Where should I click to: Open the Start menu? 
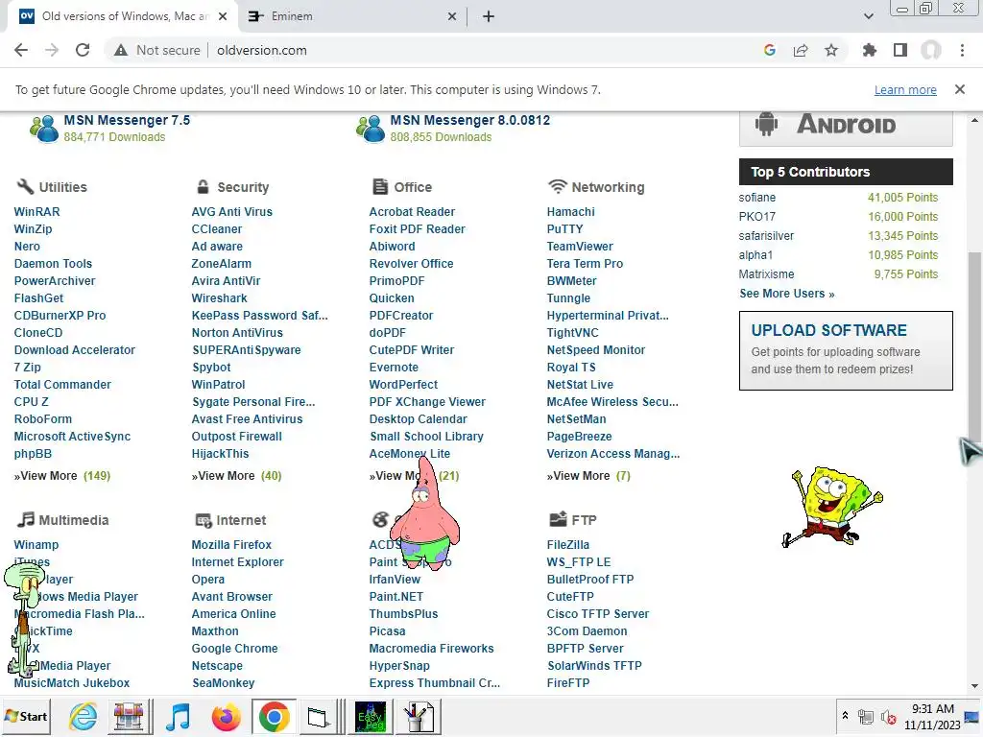(26, 716)
